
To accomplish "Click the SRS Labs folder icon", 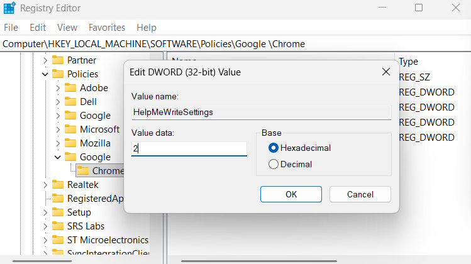I will pos(58,226).
